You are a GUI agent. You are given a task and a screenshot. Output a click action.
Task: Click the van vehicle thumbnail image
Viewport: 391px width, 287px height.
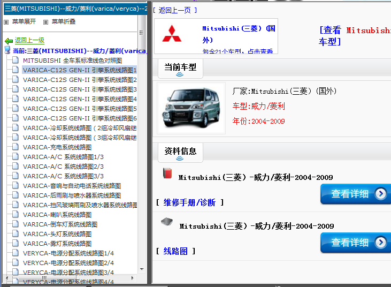[x=191, y=108]
